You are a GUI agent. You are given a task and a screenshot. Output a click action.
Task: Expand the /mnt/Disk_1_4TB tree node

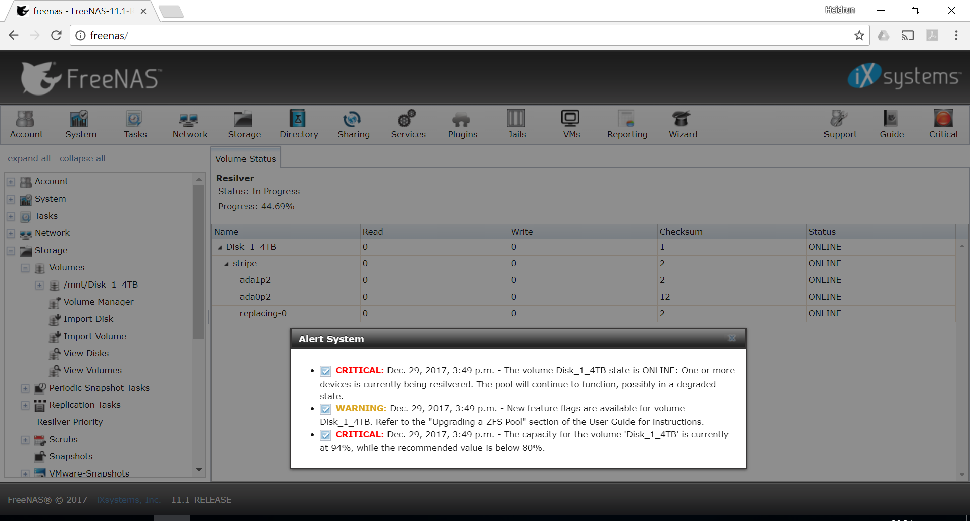[39, 285]
